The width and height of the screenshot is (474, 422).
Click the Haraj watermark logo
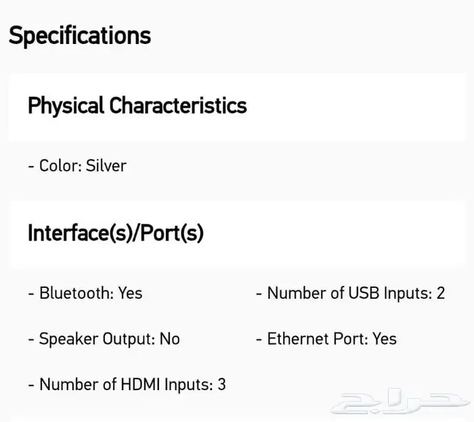point(400,402)
